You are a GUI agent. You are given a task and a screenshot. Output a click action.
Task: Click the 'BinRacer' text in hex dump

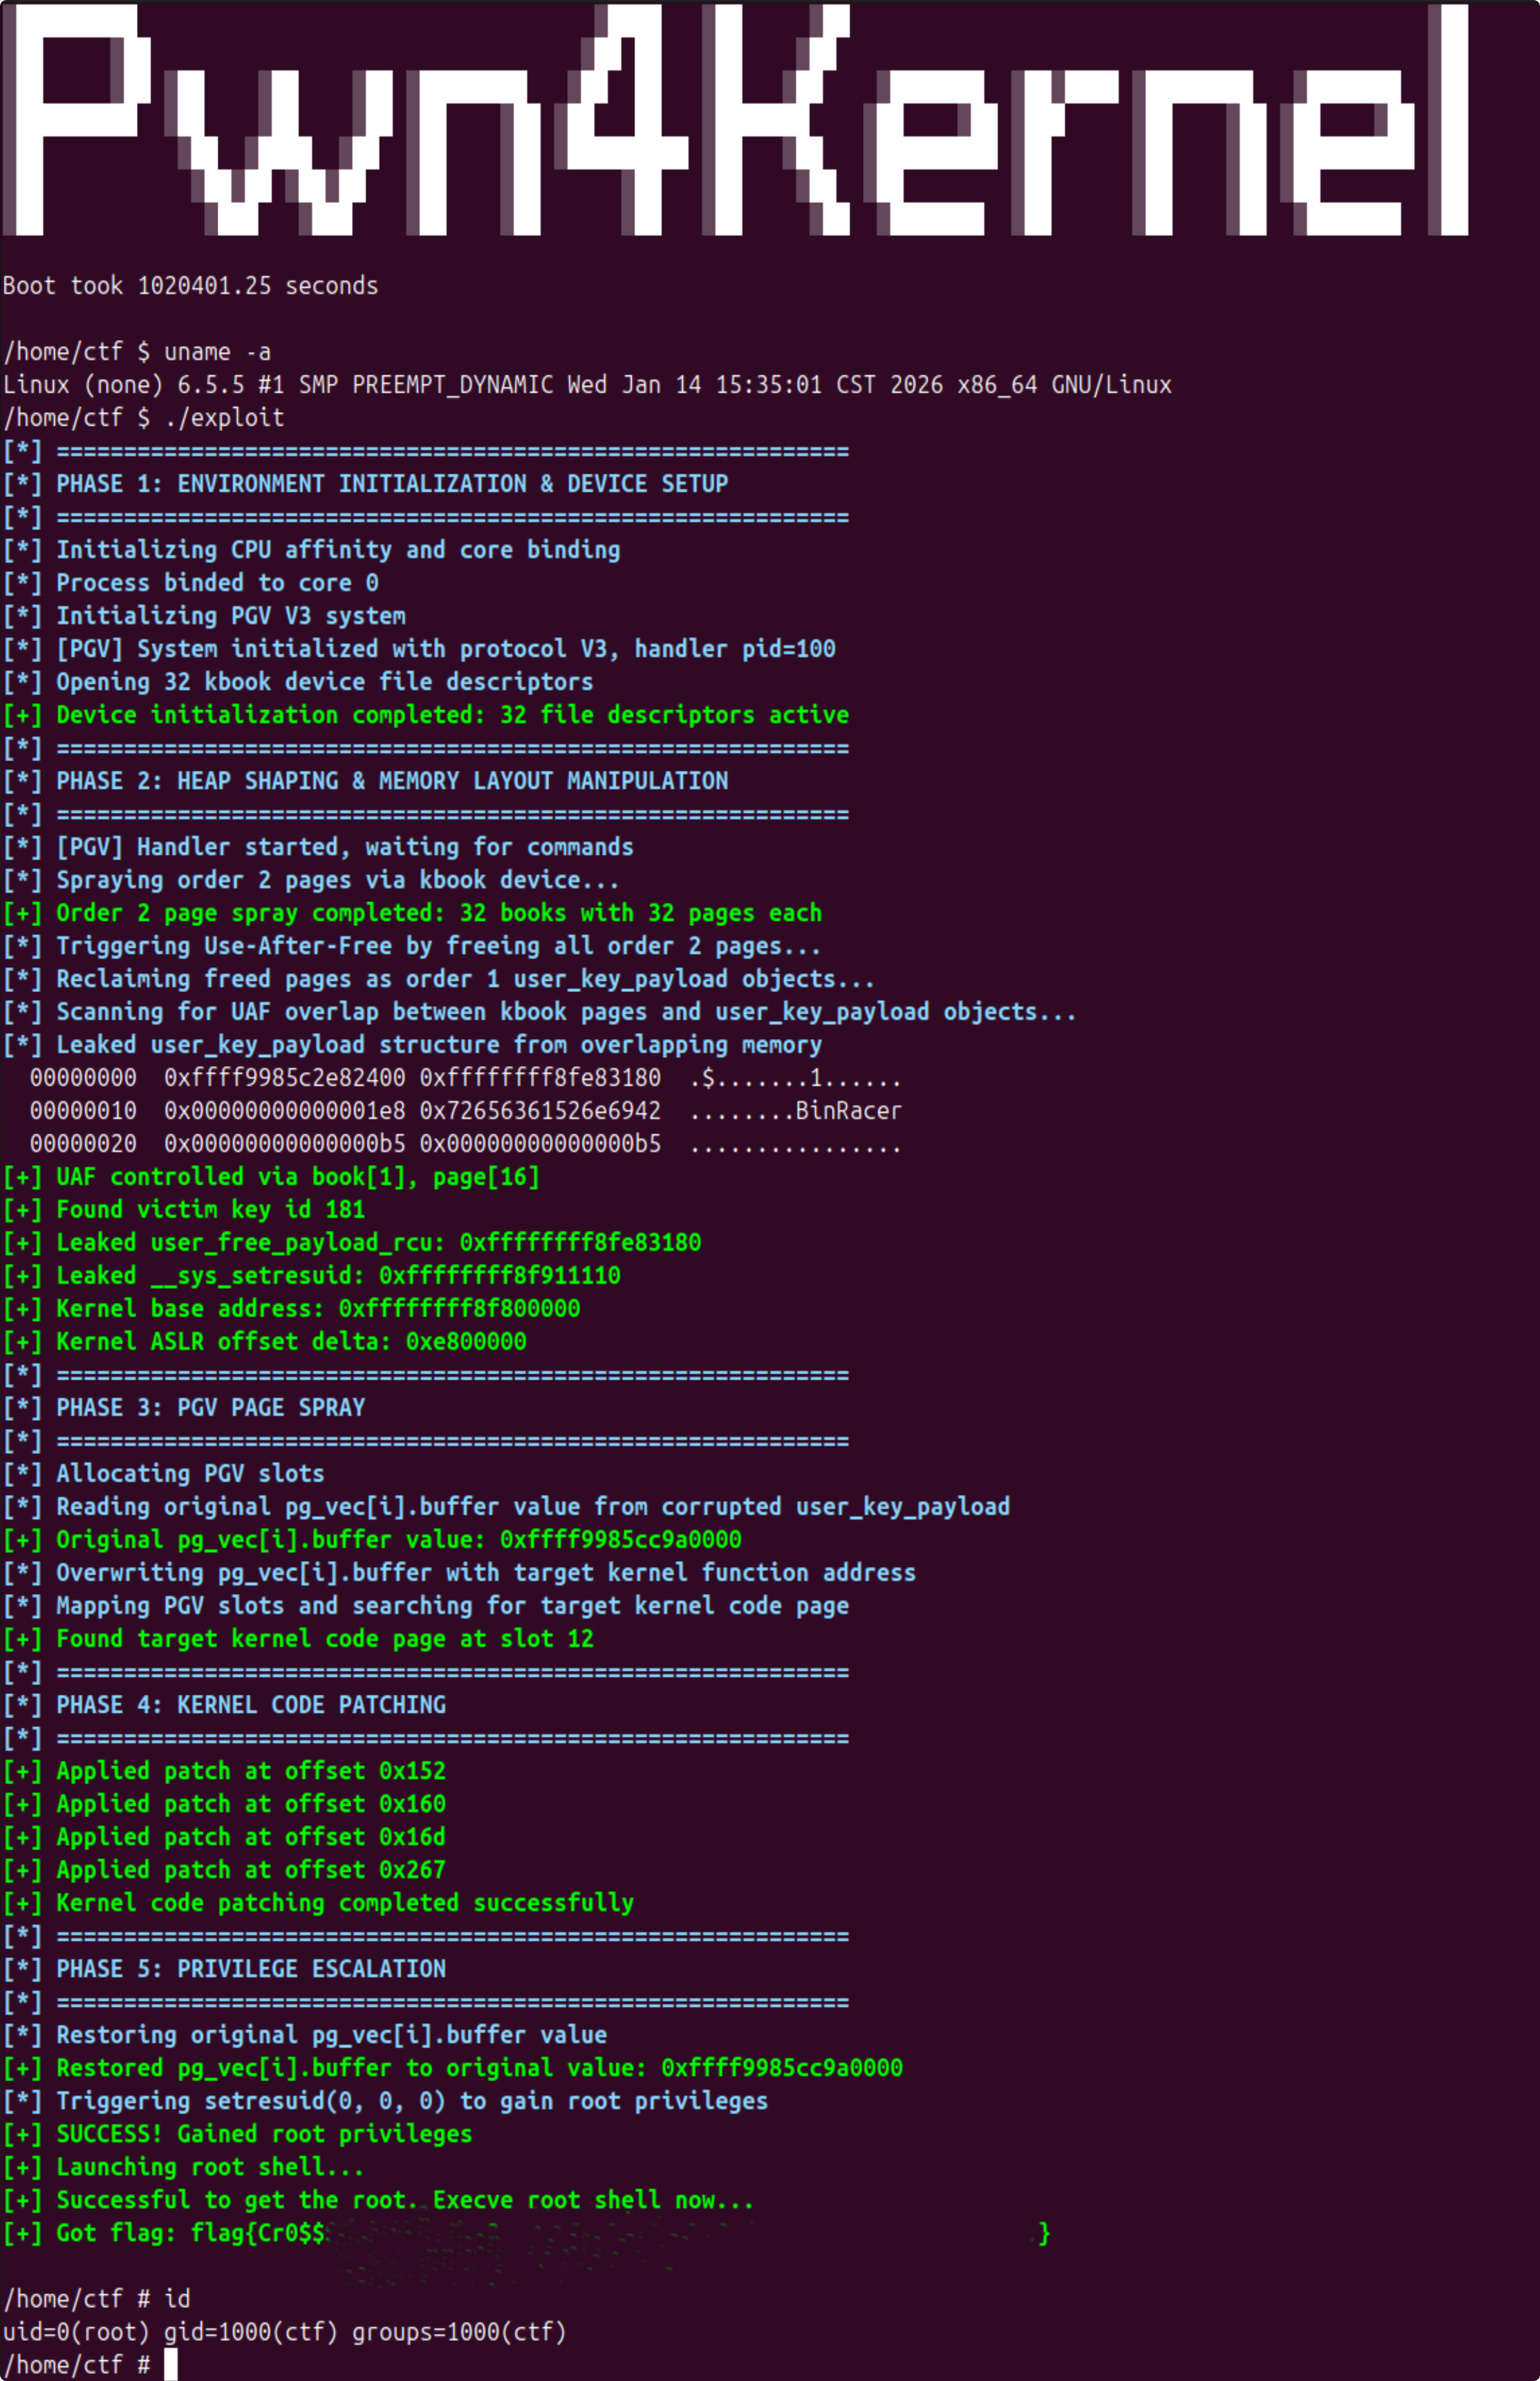[x=848, y=1111]
